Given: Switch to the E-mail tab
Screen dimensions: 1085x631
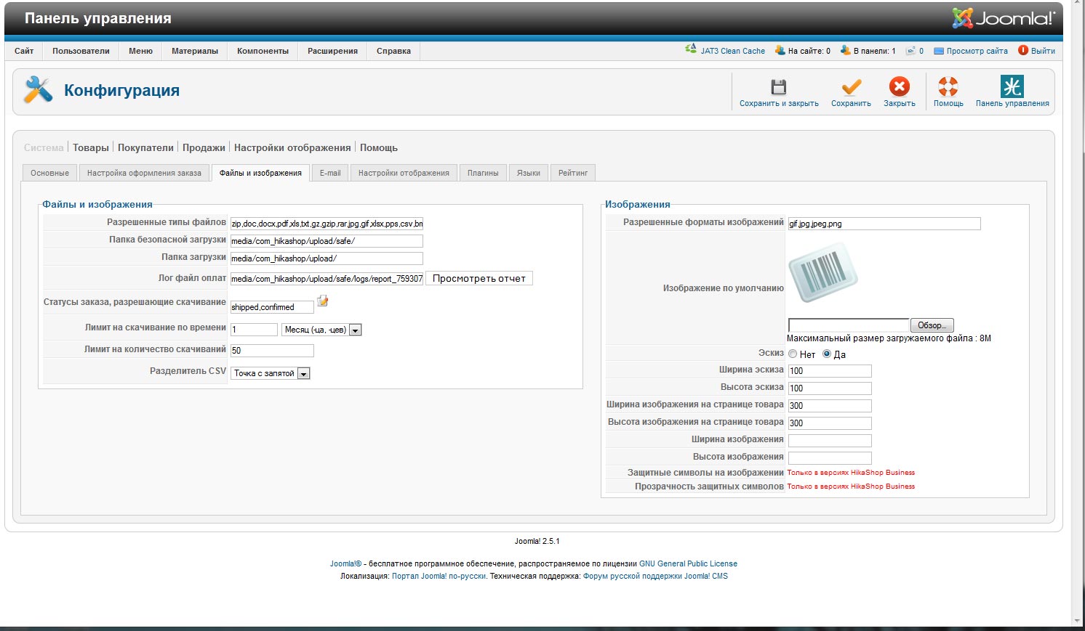Looking at the screenshot, I should pos(330,173).
